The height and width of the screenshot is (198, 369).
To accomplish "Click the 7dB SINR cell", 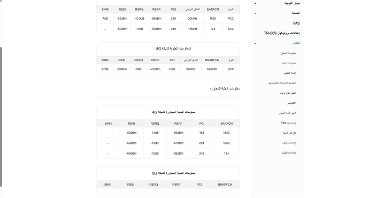I will (105, 19).
